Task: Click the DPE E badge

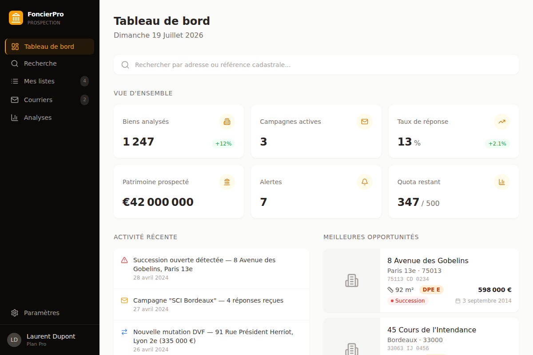Action: (431, 290)
